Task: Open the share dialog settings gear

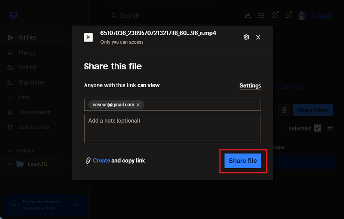Action: click(246, 37)
